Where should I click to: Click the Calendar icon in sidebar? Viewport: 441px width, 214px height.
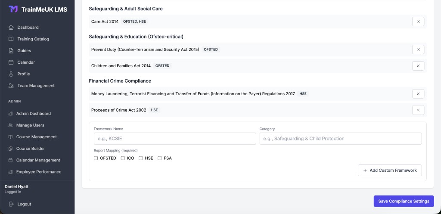(11, 62)
